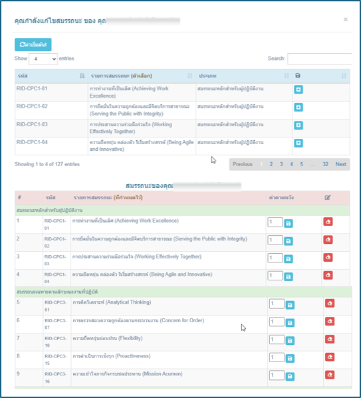Click expected value field for Flexibility
Screen dimensions: 361x398
[x=277, y=340]
